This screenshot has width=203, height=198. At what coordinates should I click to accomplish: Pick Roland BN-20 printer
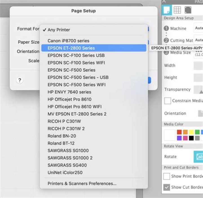coord(94,136)
